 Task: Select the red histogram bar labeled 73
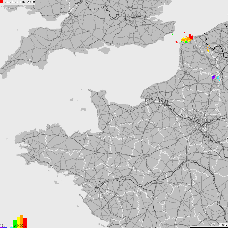(x=25, y=223)
